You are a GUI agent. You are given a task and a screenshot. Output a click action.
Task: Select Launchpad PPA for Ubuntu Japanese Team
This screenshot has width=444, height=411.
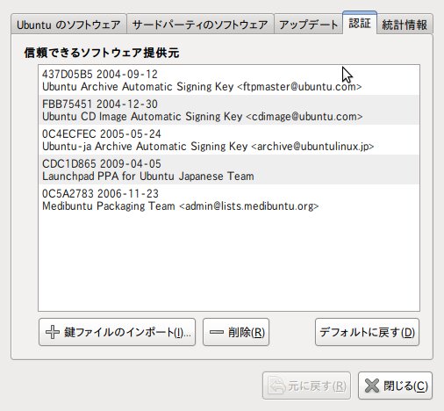(x=229, y=169)
